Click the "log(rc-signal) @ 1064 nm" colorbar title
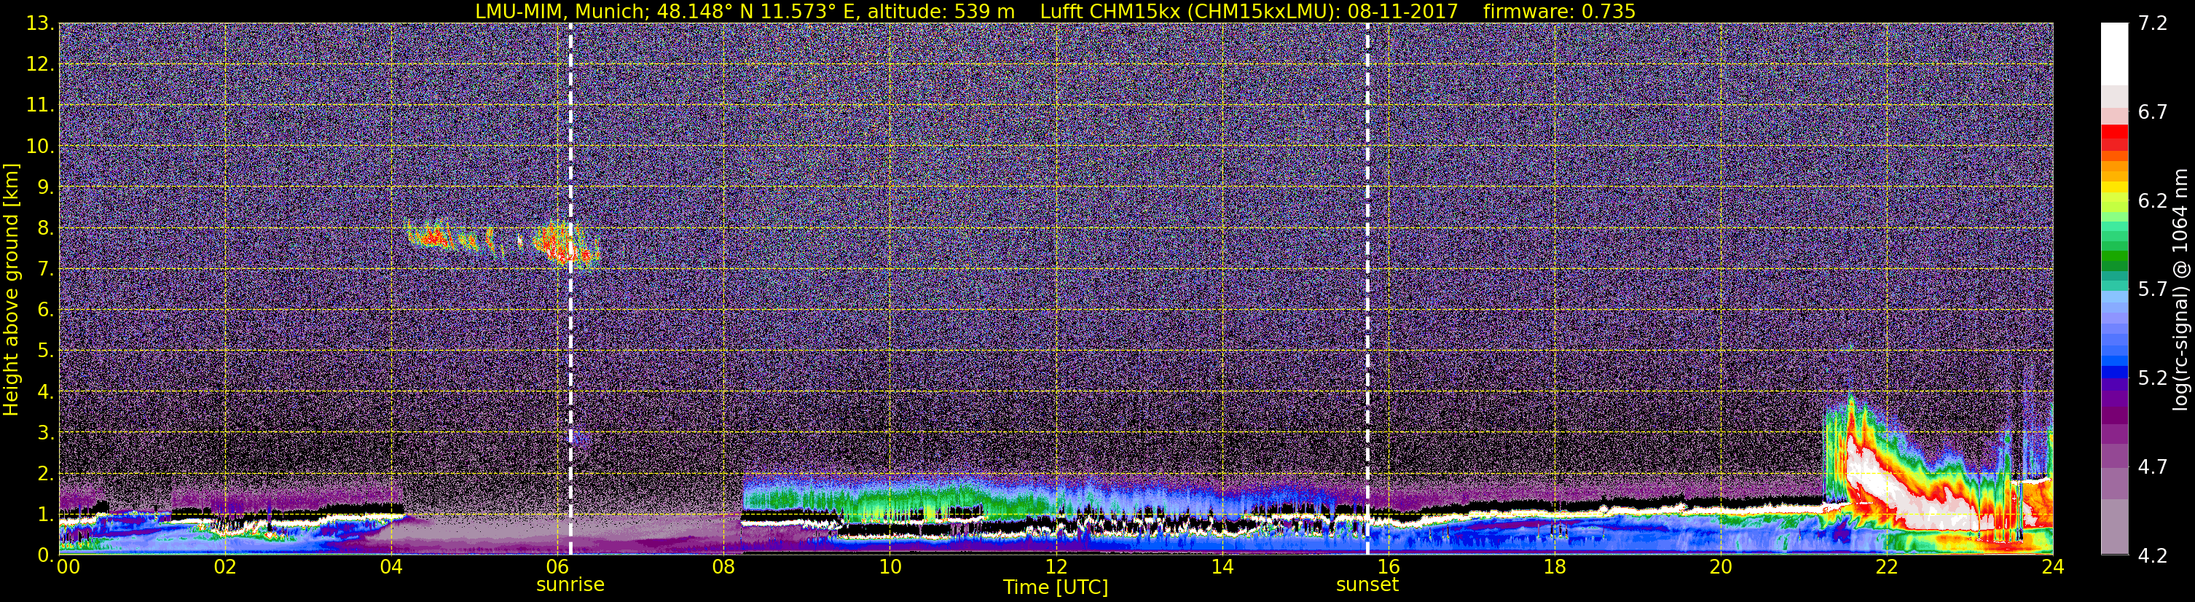Viewport: 2195px width, 602px height. click(2179, 289)
